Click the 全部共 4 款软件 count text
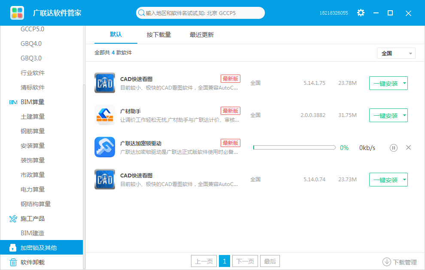 [x=113, y=52]
